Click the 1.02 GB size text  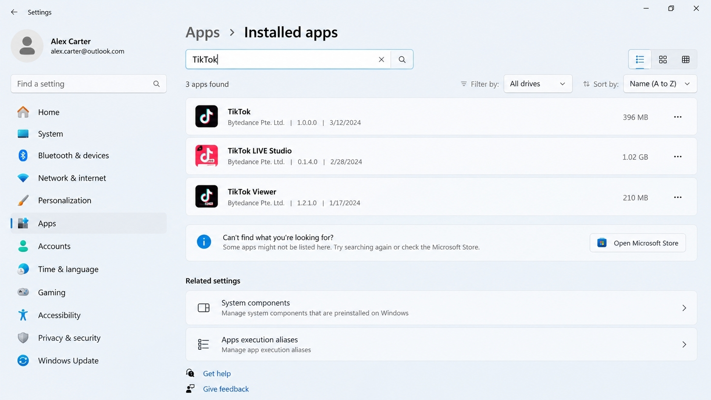635,157
